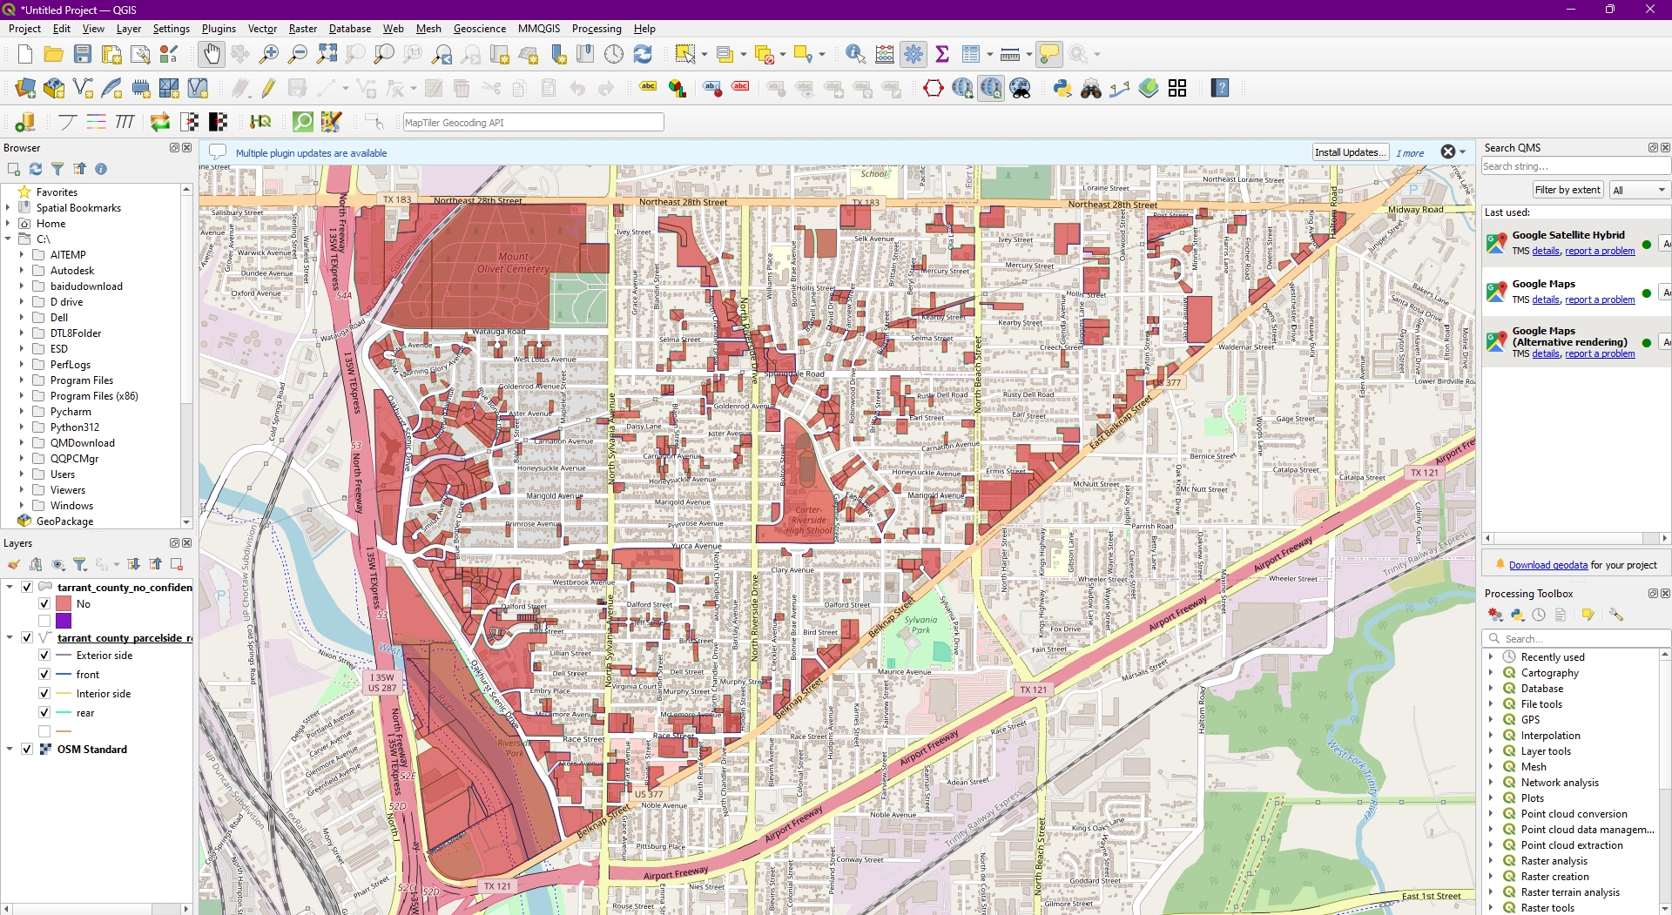Open the Vector menu

click(261, 29)
